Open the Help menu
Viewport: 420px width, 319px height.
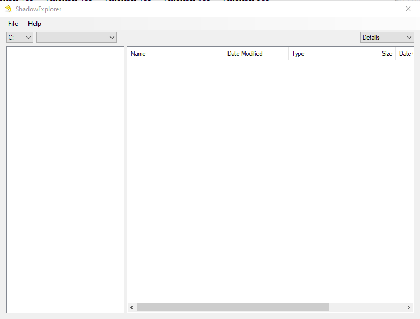click(x=34, y=24)
